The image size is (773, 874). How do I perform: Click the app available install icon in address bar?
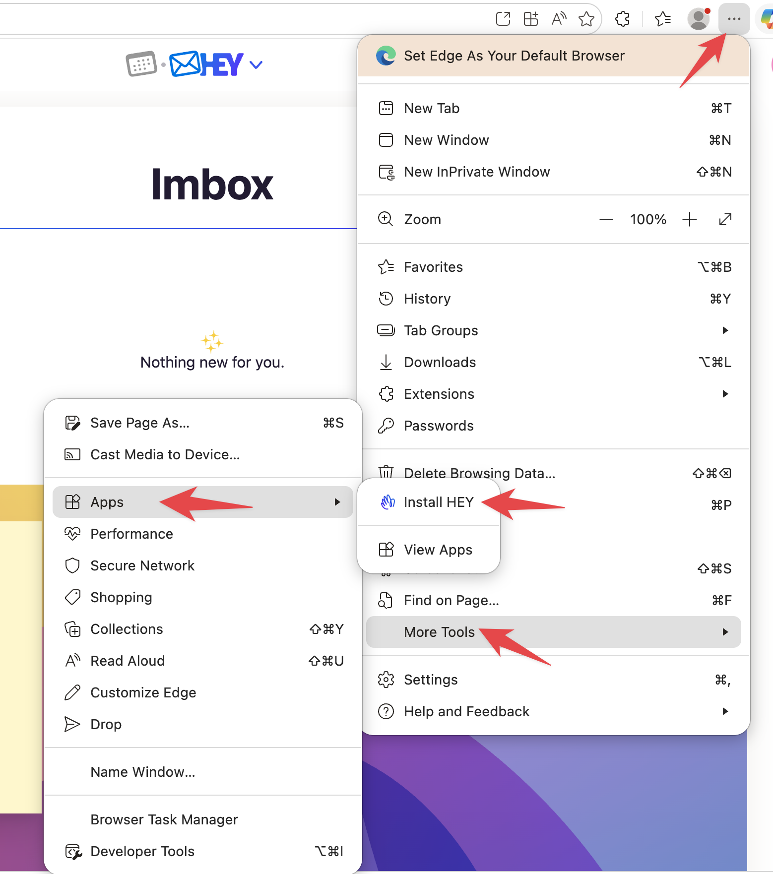point(531,19)
